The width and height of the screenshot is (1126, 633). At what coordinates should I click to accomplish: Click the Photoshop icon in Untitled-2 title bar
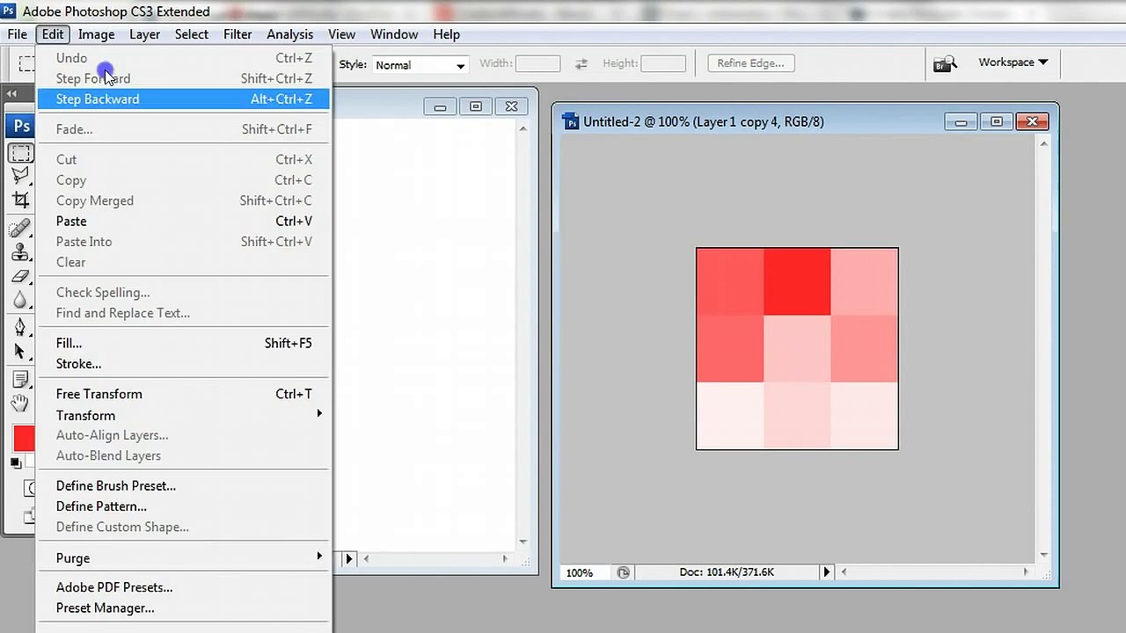pos(569,121)
